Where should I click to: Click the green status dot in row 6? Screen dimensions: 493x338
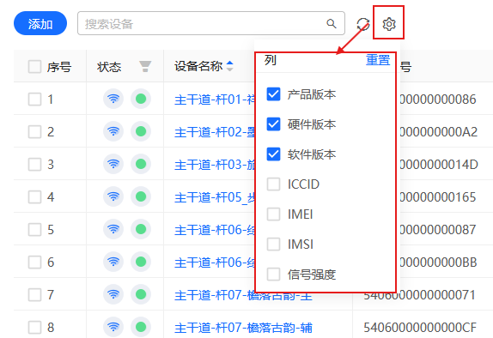[x=141, y=262]
